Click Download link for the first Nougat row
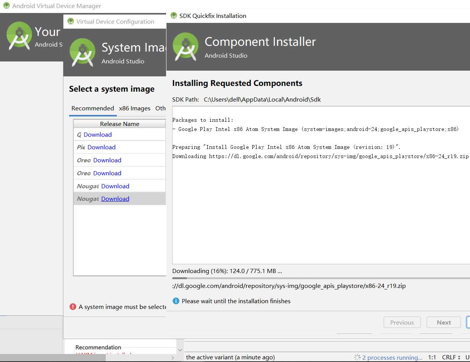 pos(115,186)
